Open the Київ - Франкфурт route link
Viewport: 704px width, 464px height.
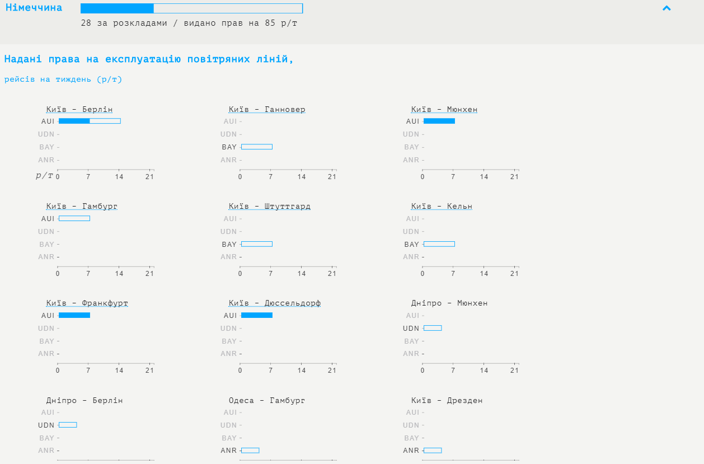pos(87,303)
